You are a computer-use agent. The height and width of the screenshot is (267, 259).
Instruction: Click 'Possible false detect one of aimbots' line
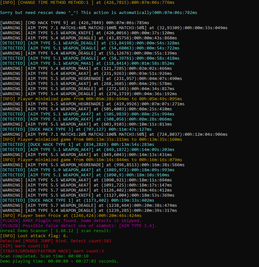tap(79, 226)
